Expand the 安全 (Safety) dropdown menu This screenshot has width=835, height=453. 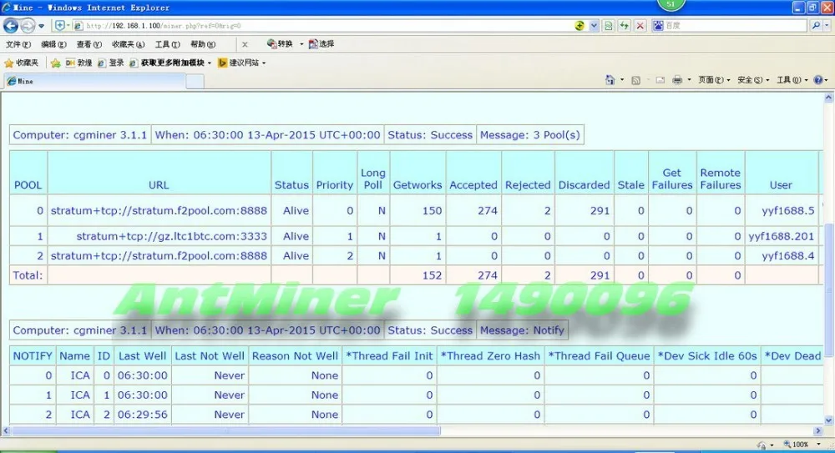click(x=753, y=80)
